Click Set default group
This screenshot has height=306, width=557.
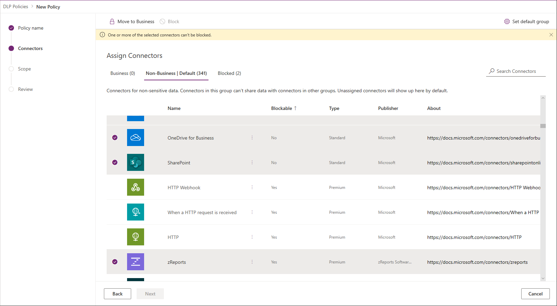(527, 21)
